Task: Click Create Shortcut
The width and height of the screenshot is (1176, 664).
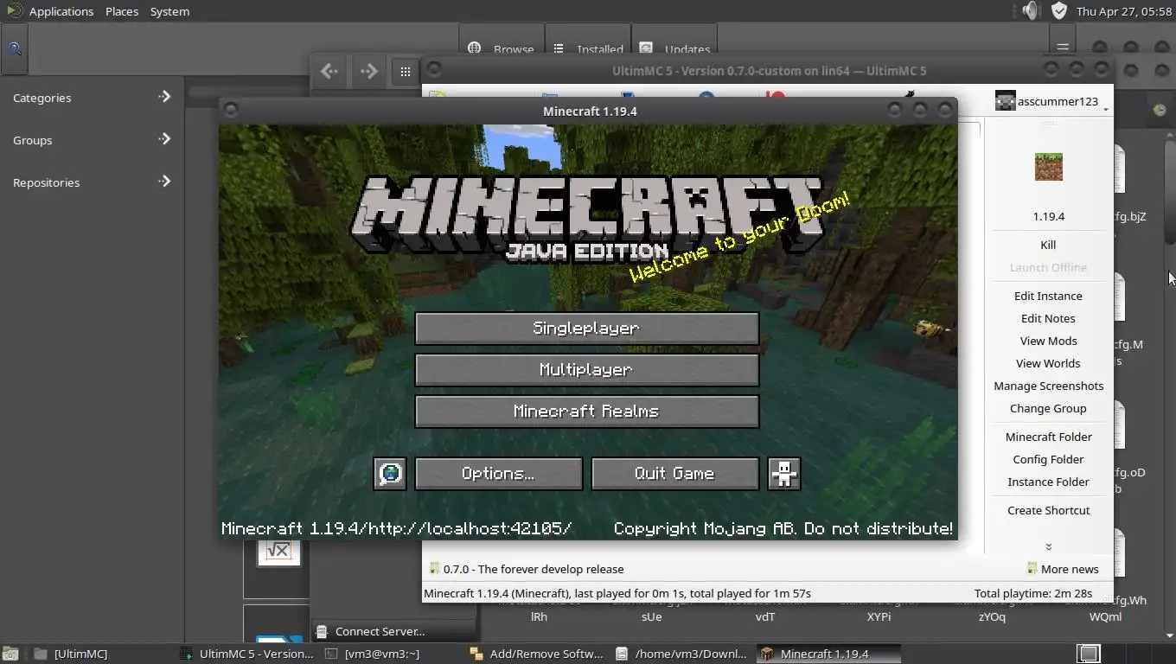Action: (x=1048, y=510)
